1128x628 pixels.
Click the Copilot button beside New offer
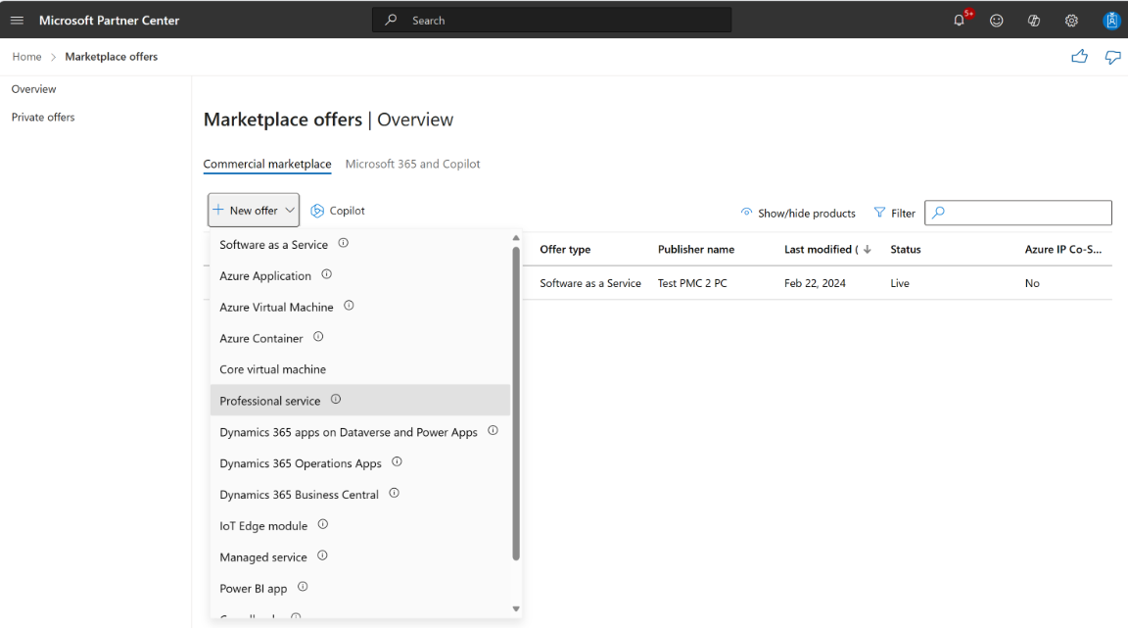[338, 211]
